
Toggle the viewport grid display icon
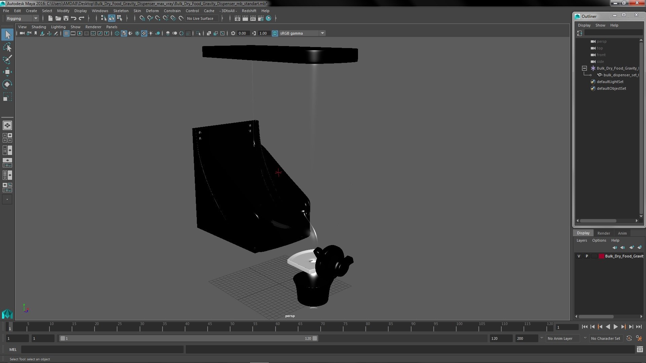(x=66, y=33)
